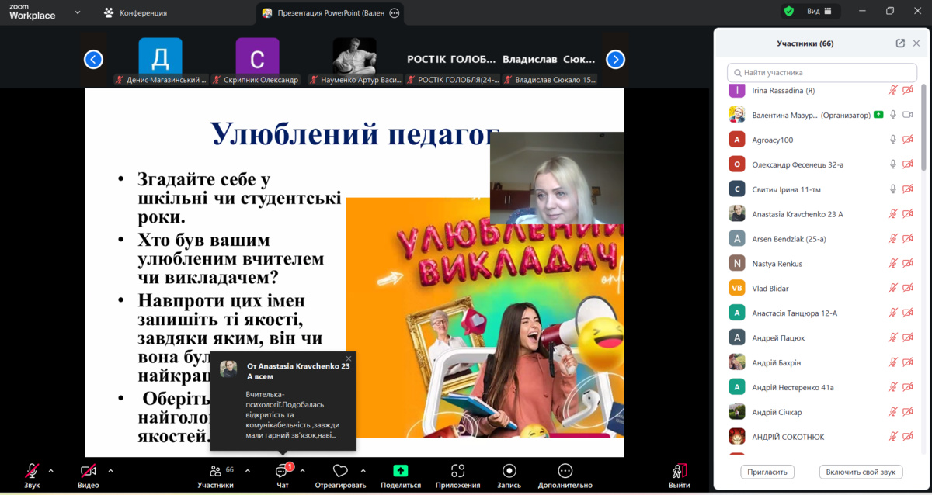Open the Приложения apps icon
The width and height of the screenshot is (932, 495).
(457, 471)
